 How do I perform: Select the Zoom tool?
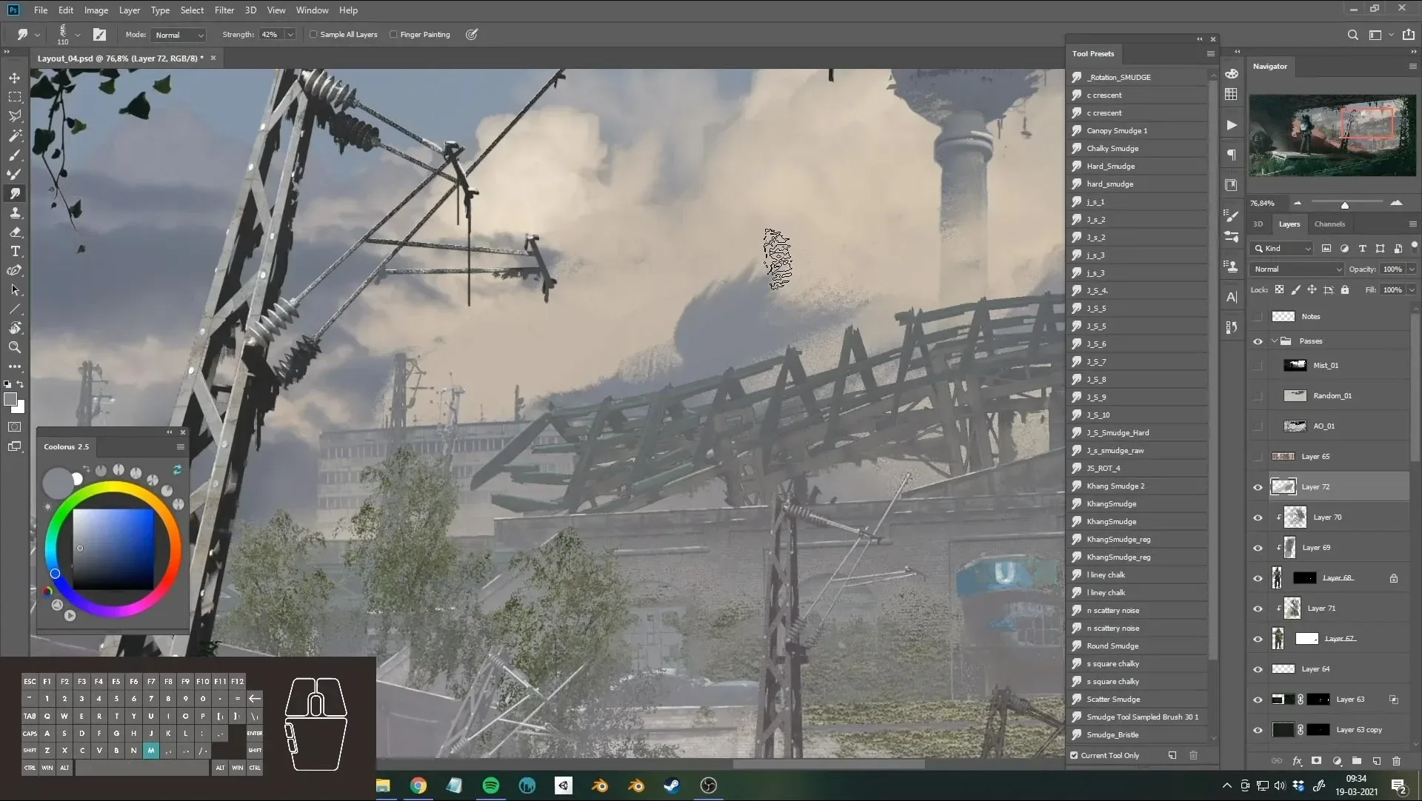click(x=15, y=347)
